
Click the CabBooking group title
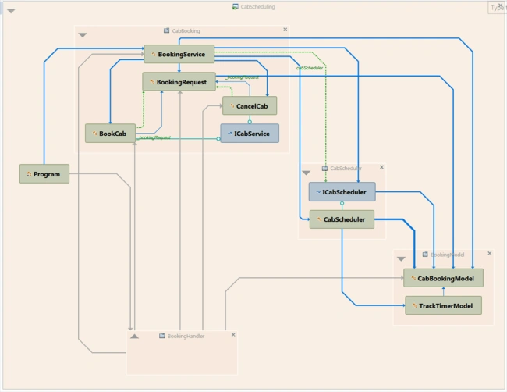pyautogui.click(x=186, y=31)
